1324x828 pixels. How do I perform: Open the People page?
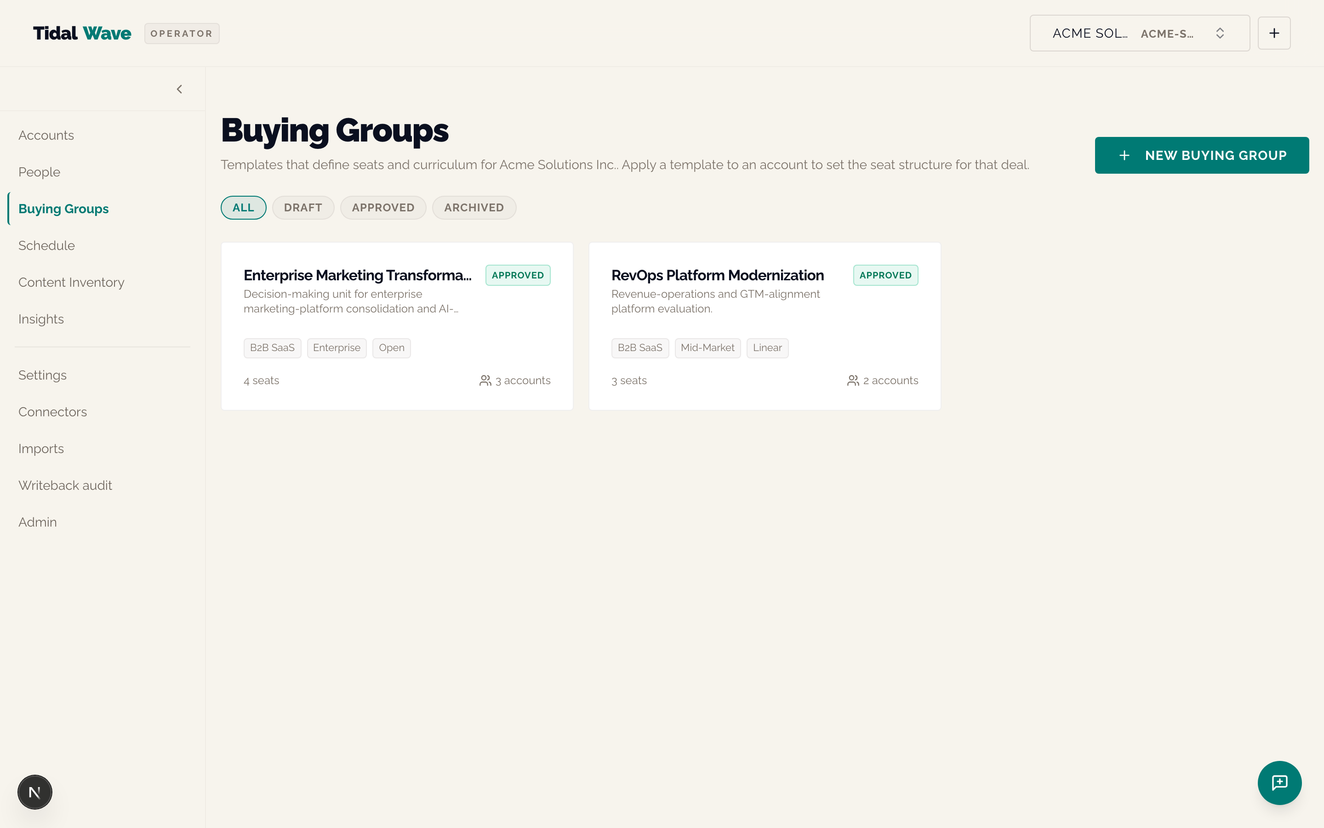(39, 172)
